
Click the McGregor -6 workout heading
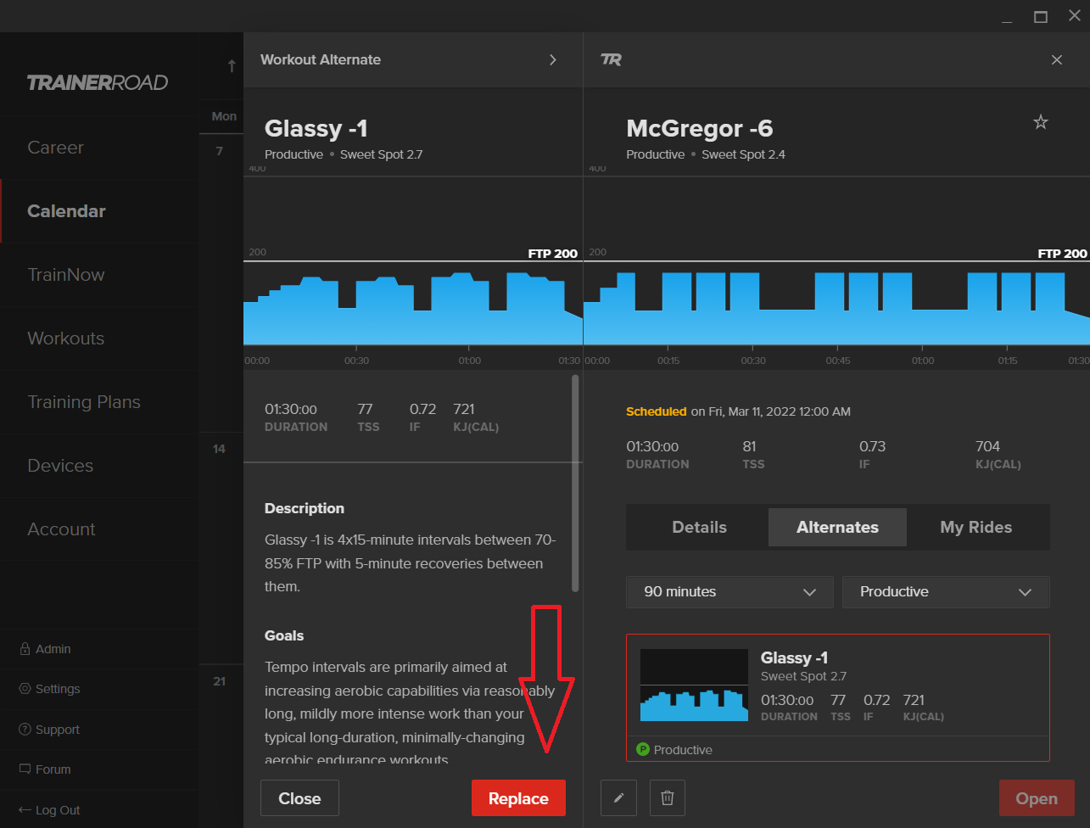(x=700, y=129)
